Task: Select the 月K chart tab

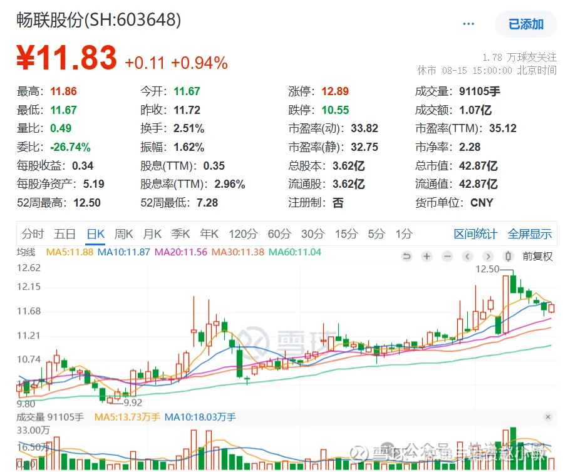Action: coord(152,234)
